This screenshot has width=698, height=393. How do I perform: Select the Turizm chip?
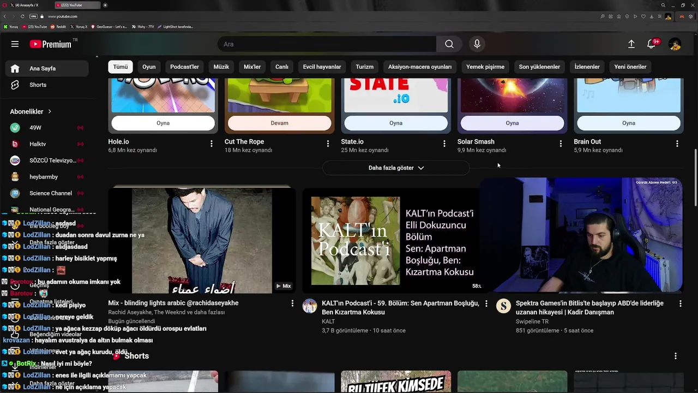tap(364, 67)
